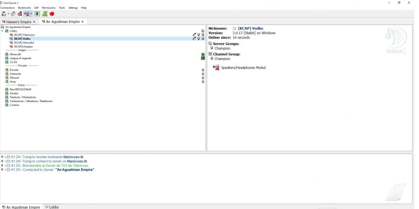This screenshot has width=419, height=209.
Task: Click the lock icon on Away row
Action: click(203, 82)
